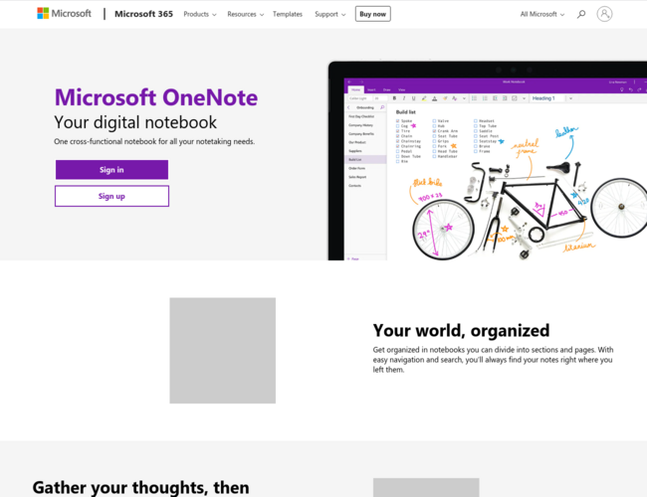
Task: Click the Microsoft OneNote heading
Action: [156, 97]
